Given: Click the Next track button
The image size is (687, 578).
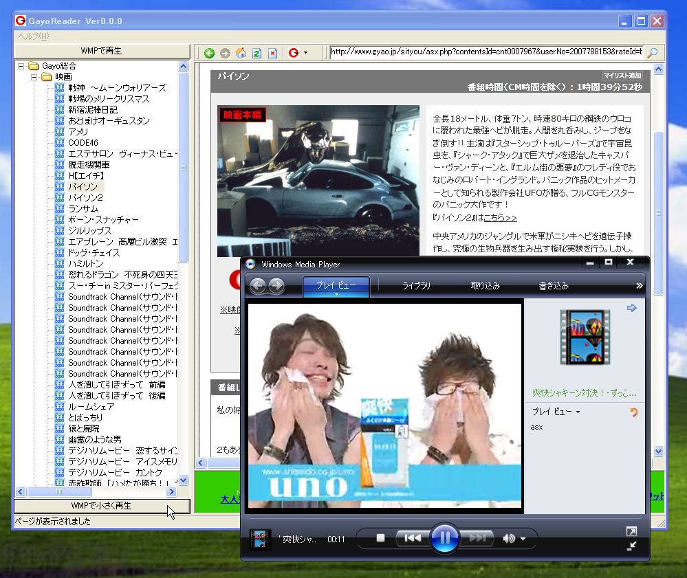Looking at the screenshot, I should coord(477,537).
